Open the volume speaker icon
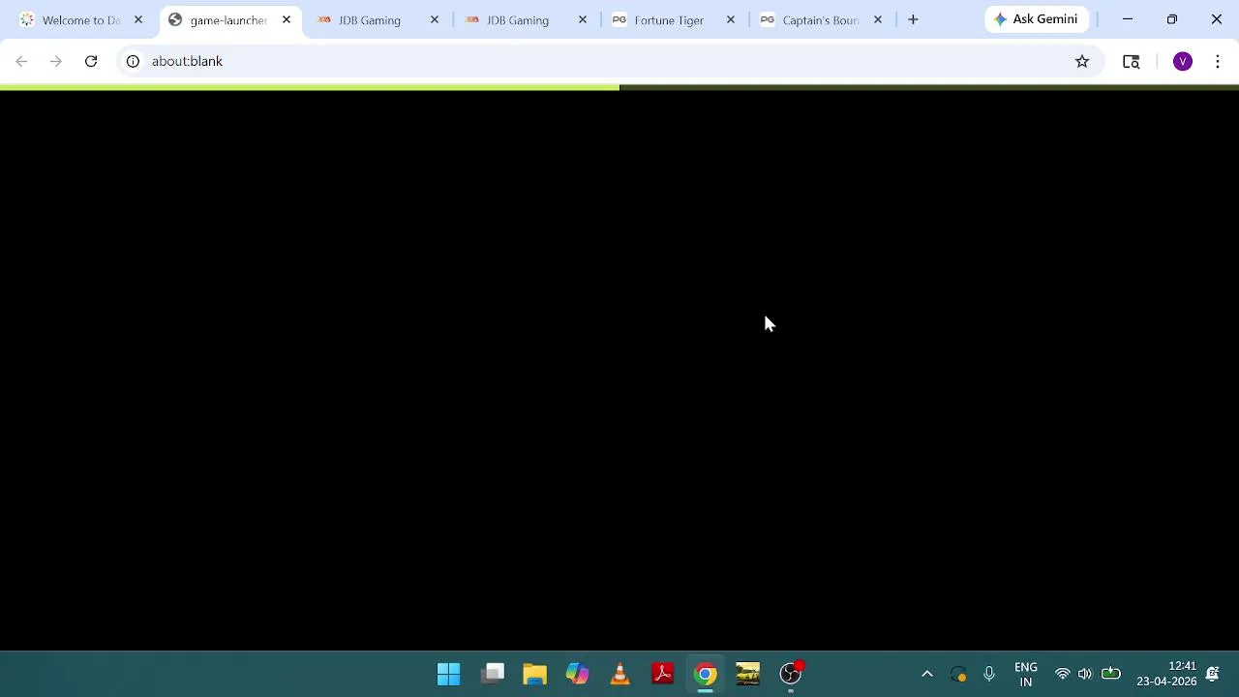 pyautogui.click(x=1085, y=674)
